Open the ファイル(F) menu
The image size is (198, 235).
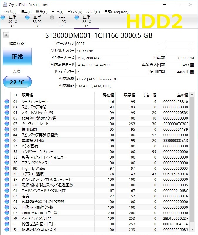coord(9,12)
